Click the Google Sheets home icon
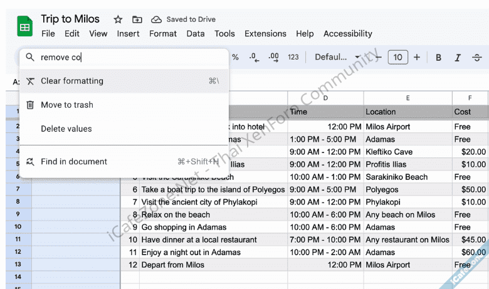Screen dimensions: 489x289 (x=24, y=26)
